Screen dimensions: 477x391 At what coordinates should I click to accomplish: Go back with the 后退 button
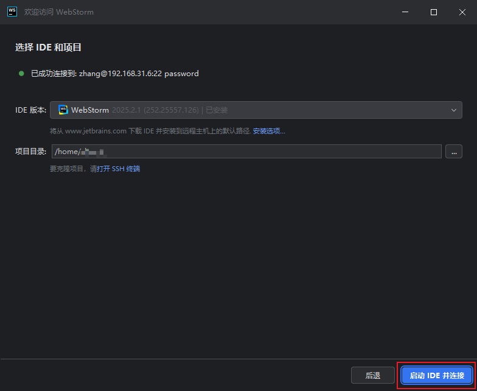point(372,376)
